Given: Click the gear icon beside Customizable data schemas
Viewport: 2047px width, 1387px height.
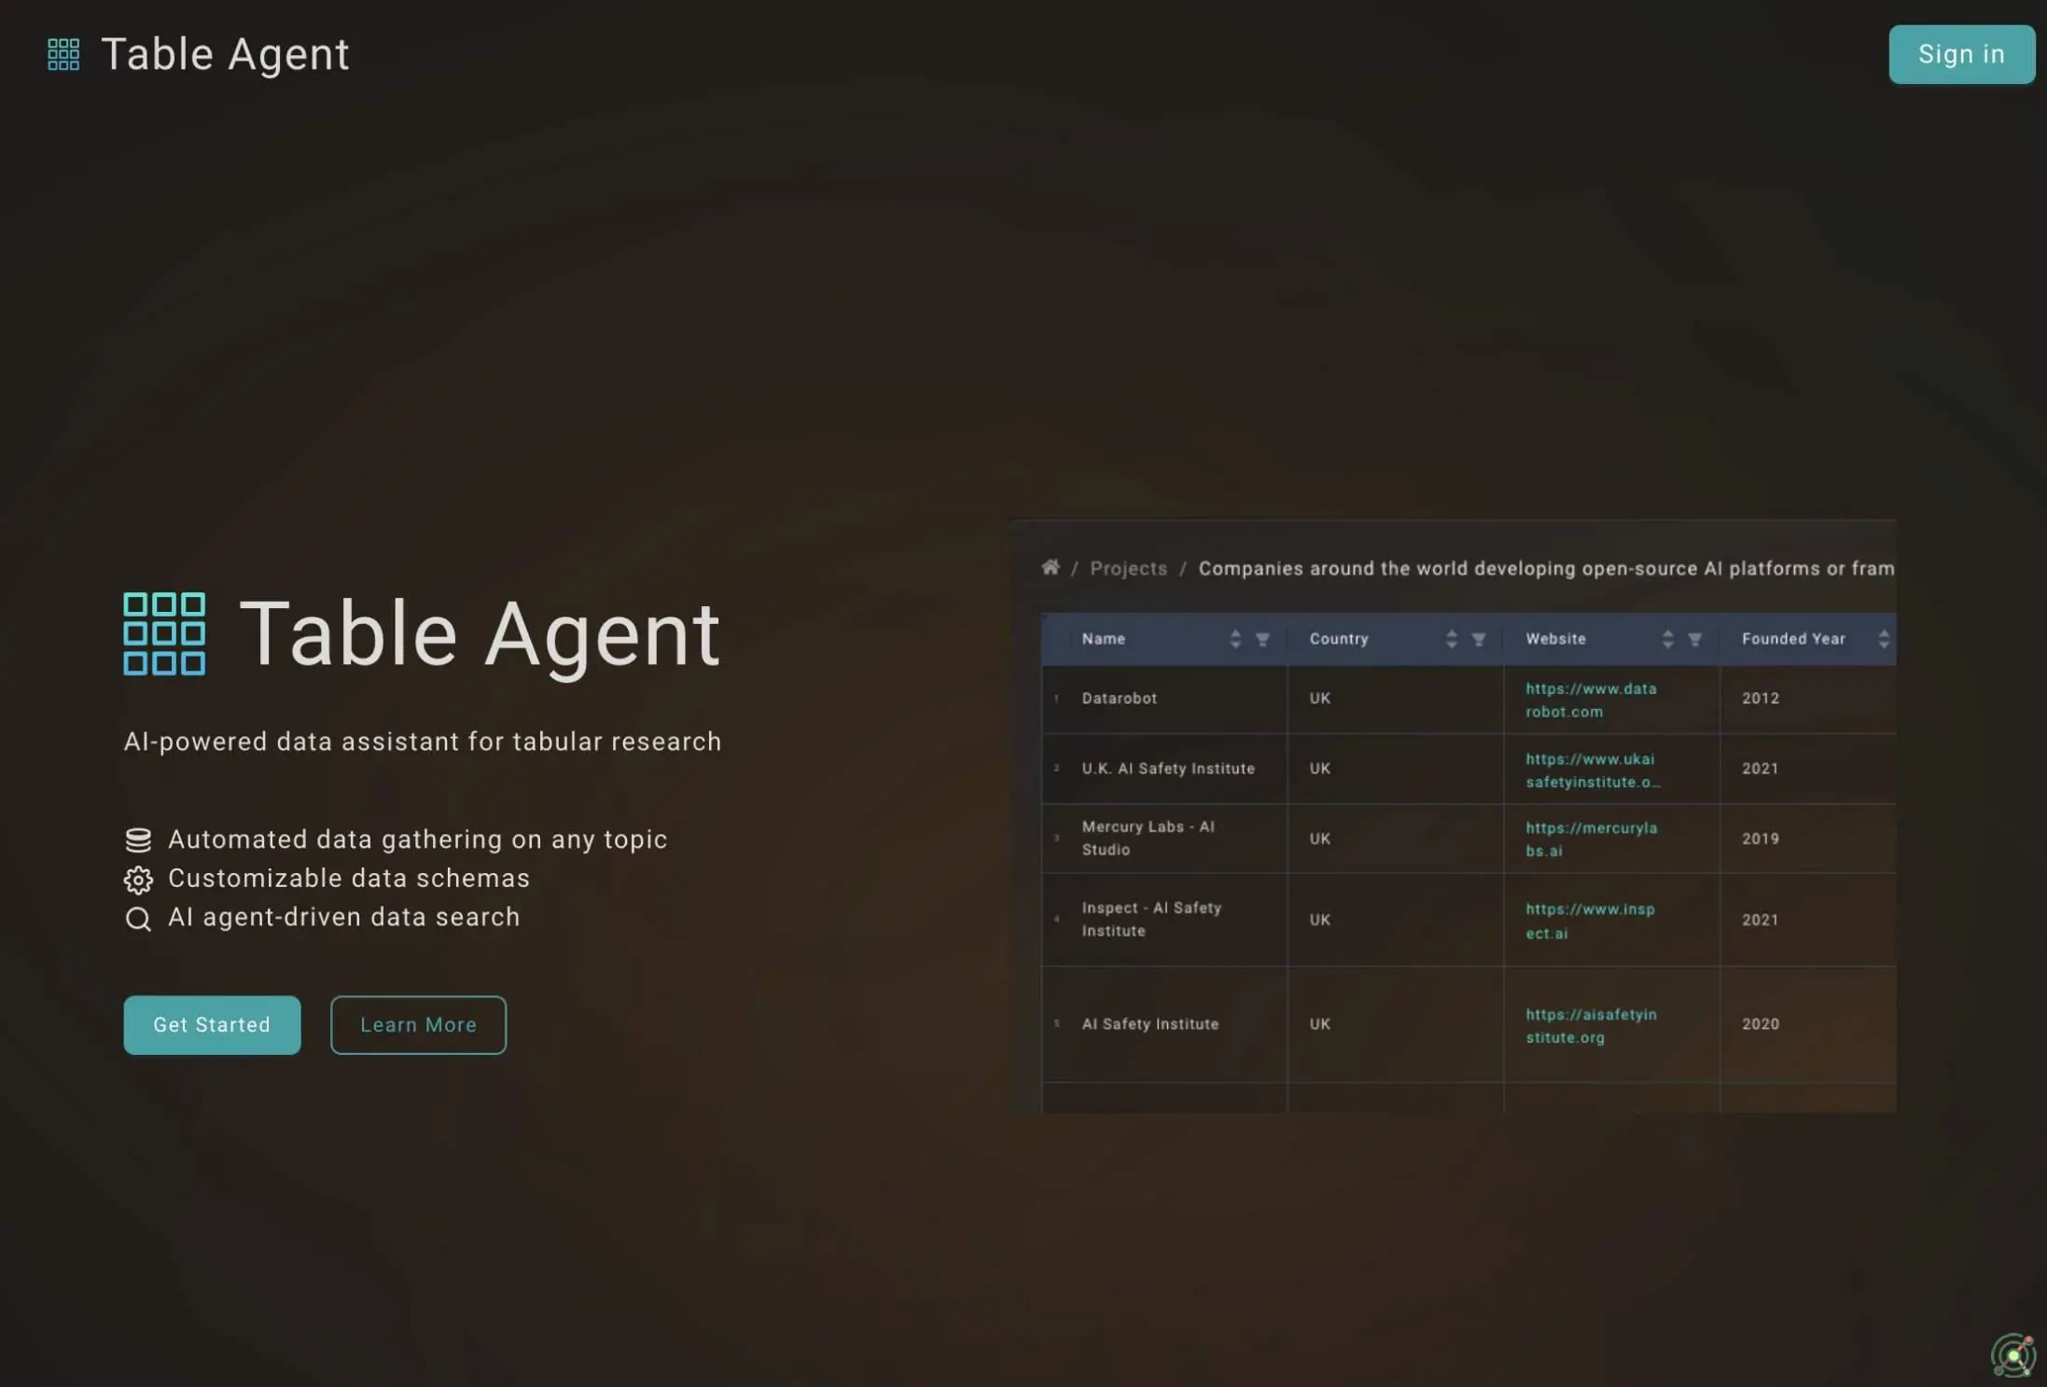Looking at the screenshot, I should (x=138, y=880).
